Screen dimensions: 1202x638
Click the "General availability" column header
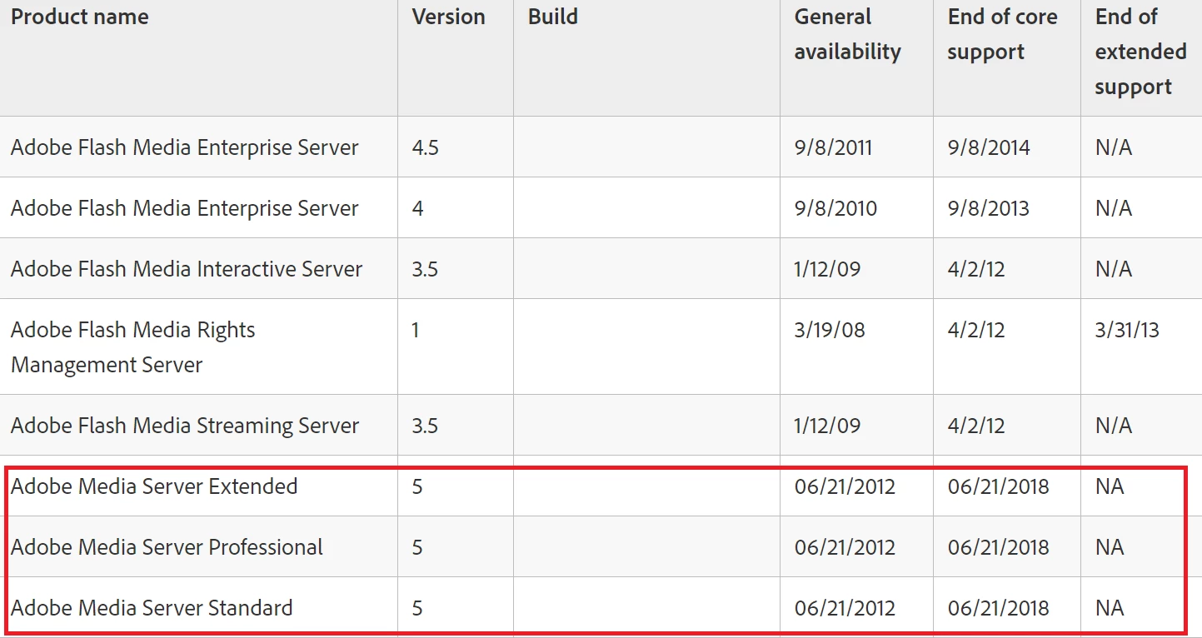pyautogui.click(x=848, y=35)
